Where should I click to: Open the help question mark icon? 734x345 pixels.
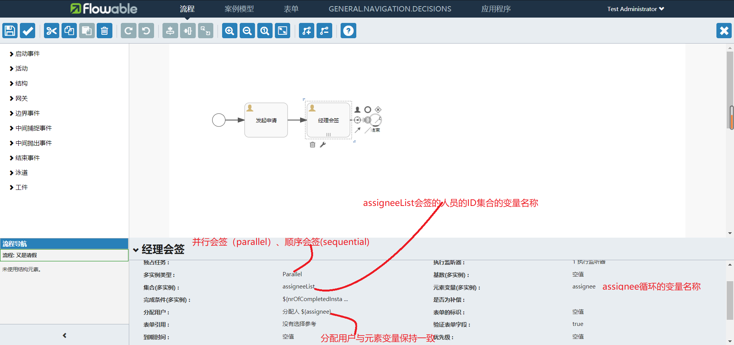click(348, 31)
